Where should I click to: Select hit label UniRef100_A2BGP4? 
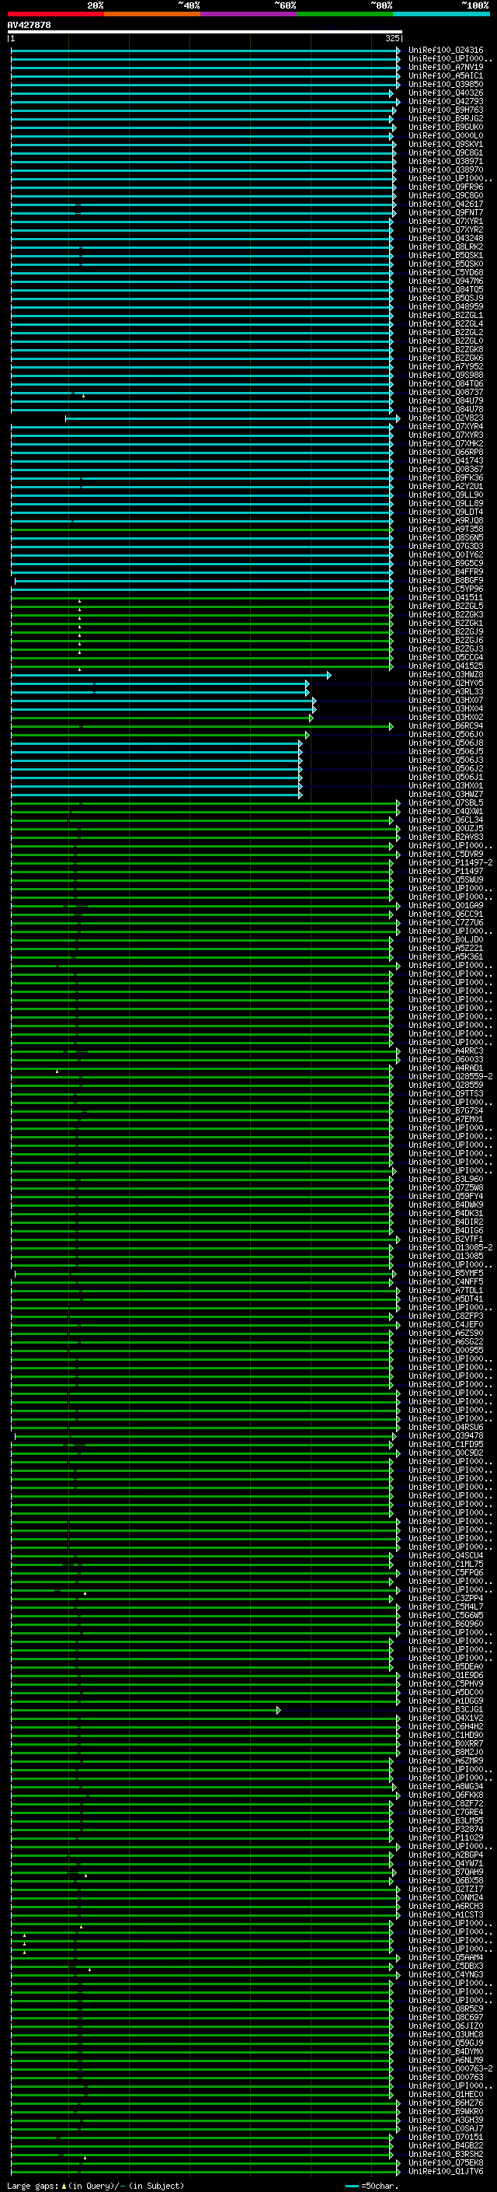pyautogui.click(x=446, y=1855)
